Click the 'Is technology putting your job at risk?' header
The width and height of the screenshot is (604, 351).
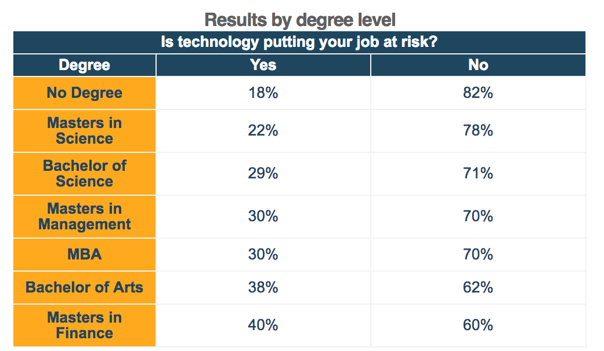coord(299,43)
